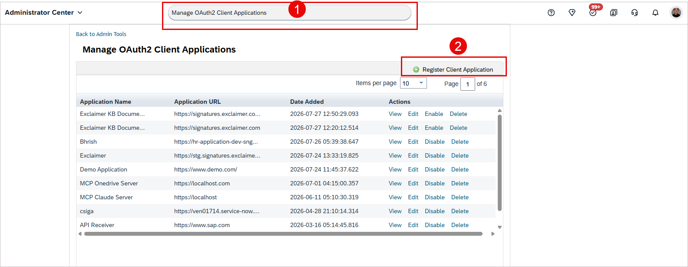Click Register Client Application button
This screenshot has height=267, width=688.
pyautogui.click(x=453, y=69)
